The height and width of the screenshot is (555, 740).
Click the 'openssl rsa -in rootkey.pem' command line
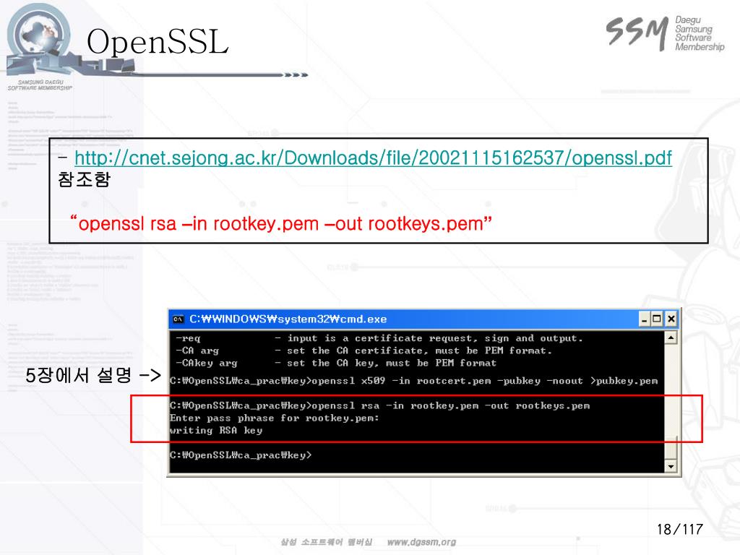(380, 406)
